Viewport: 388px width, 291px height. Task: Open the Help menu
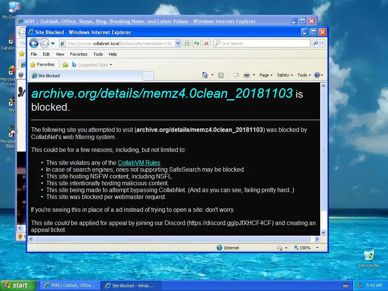point(113,54)
